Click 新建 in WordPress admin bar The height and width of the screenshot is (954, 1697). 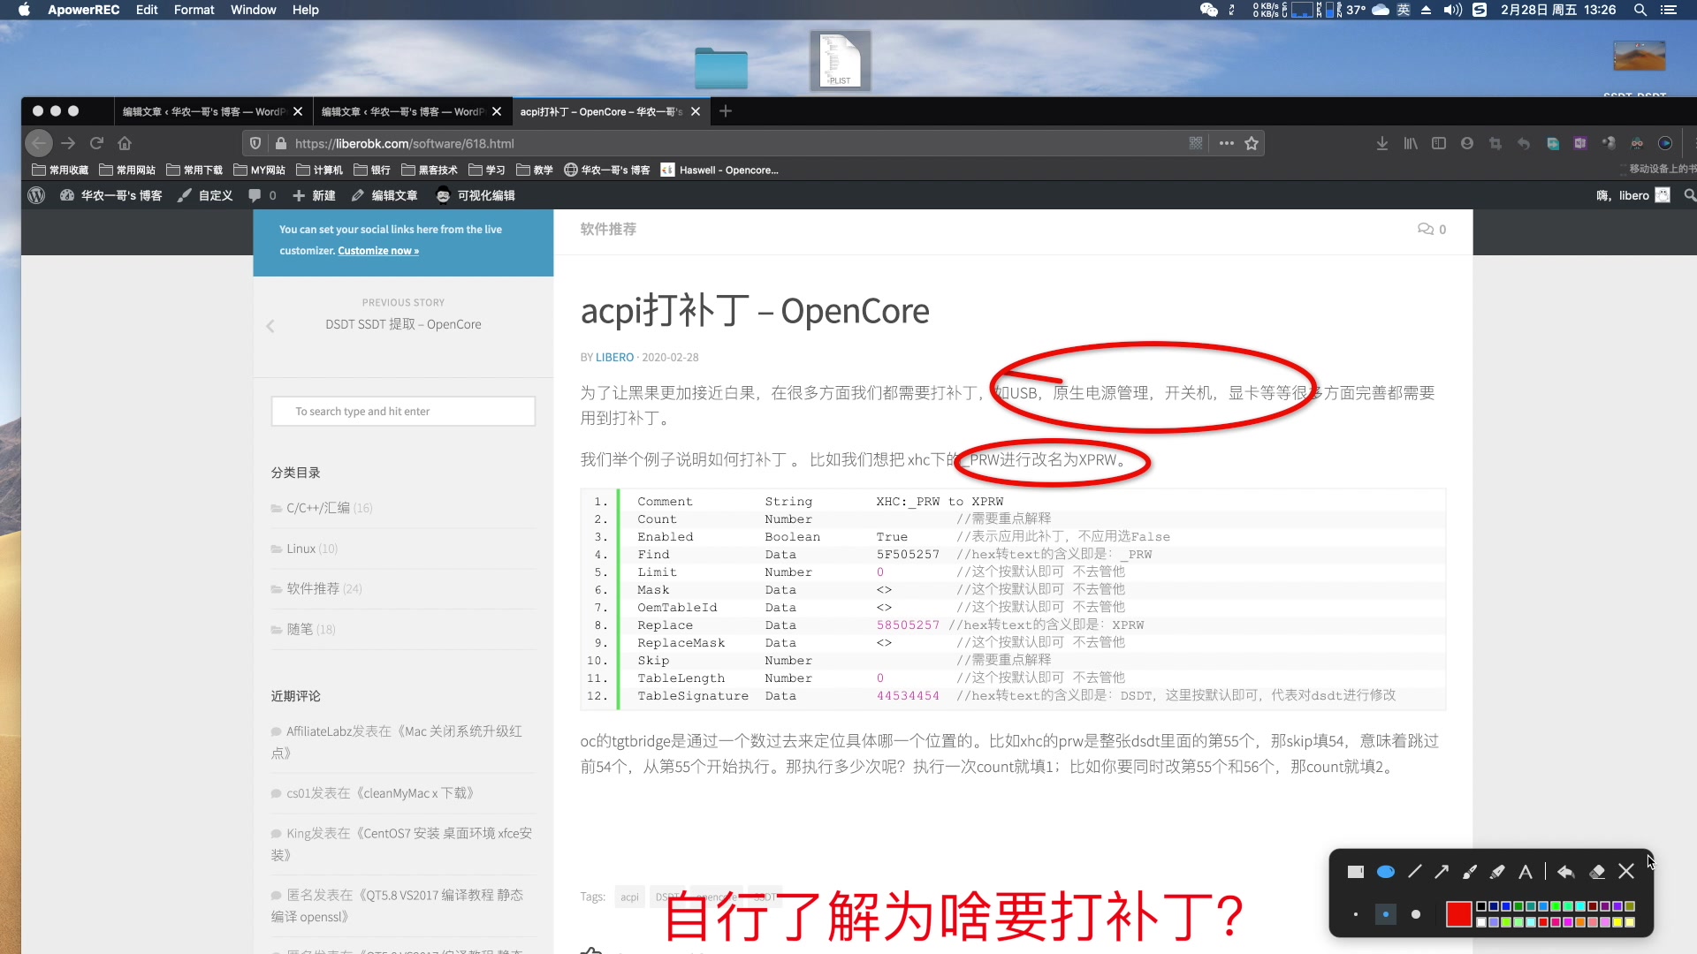tap(315, 195)
